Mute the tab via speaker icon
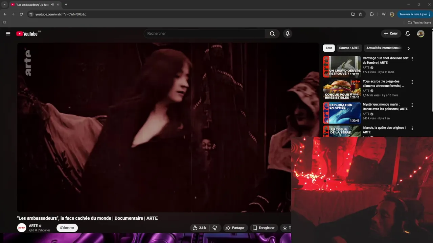The height and width of the screenshot is (243, 433). click(52, 5)
